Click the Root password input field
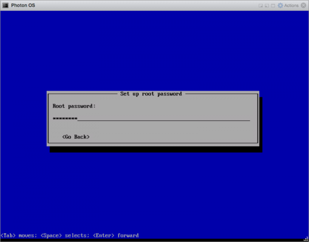The image size is (309, 242). coord(151,119)
